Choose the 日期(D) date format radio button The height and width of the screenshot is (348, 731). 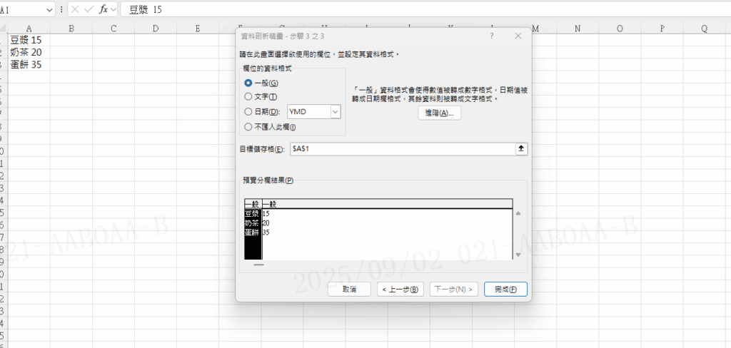[248, 112]
